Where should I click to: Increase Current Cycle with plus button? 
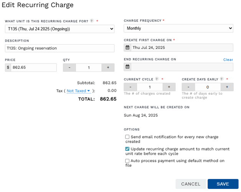point(169,87)
